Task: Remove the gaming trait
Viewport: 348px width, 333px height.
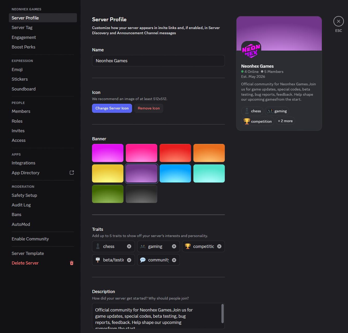Action: (174, 246)
